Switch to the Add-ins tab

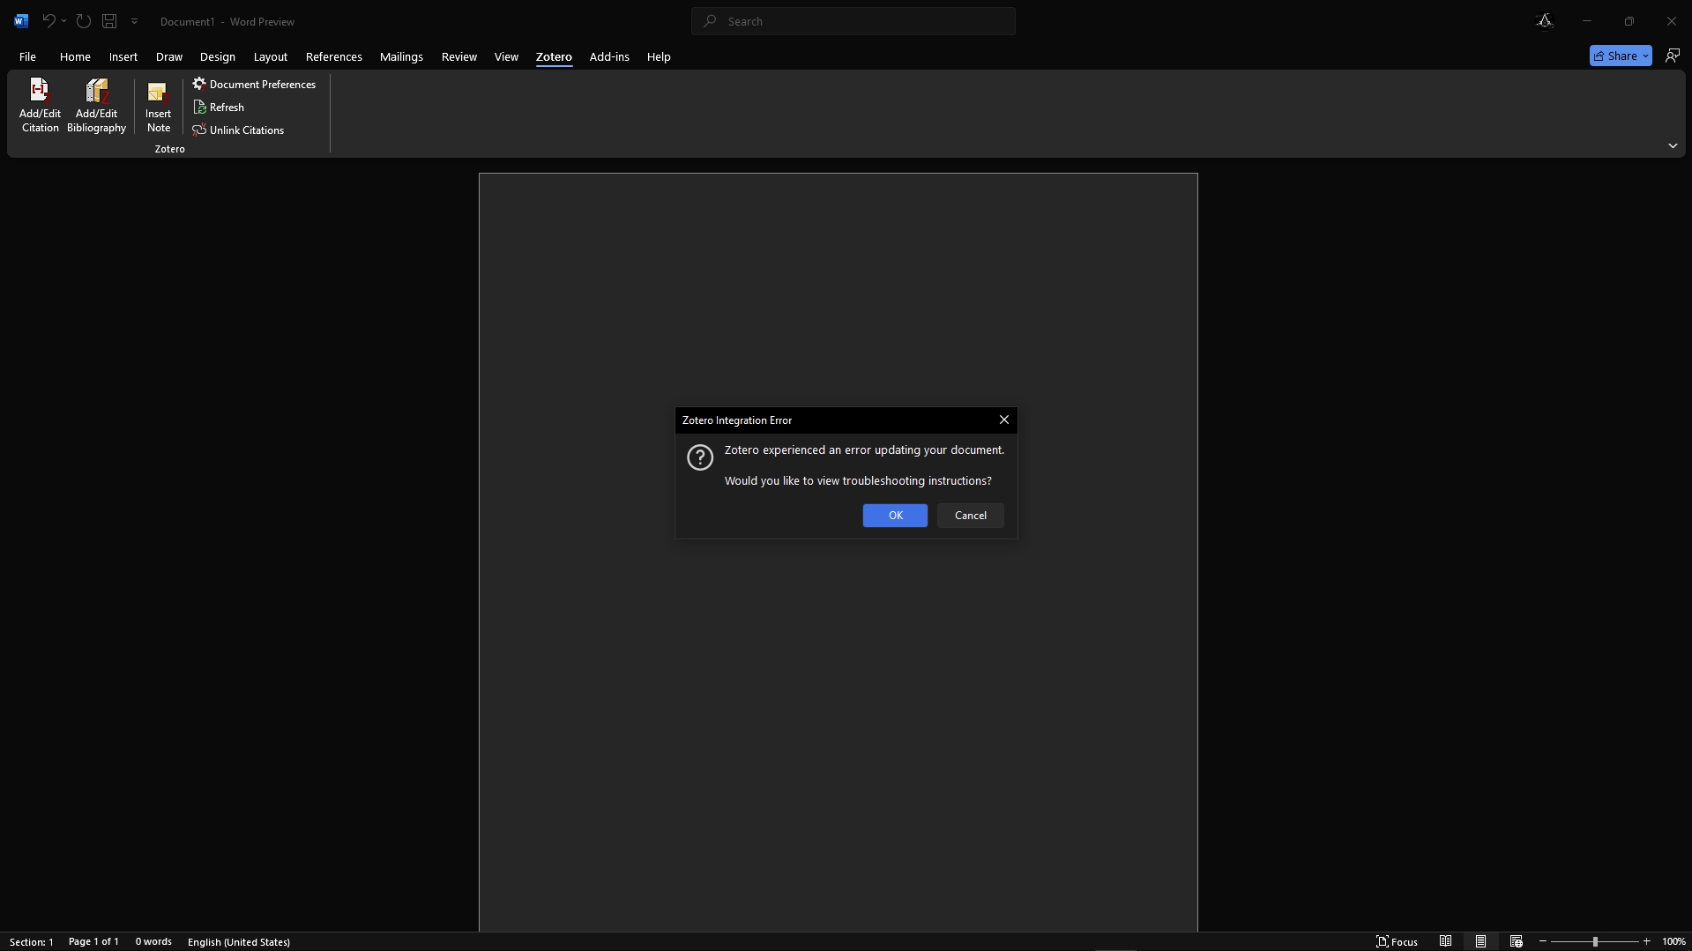[x=609, y=56]
